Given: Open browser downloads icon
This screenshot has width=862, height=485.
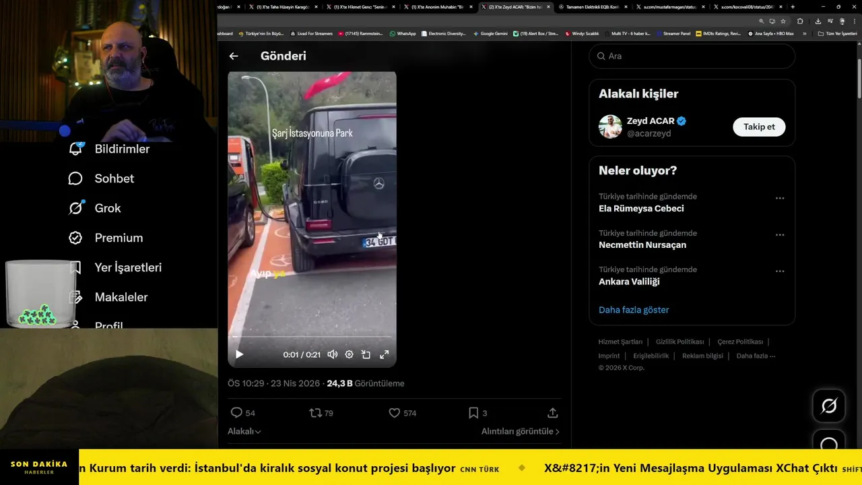Looking at the screenshot, I should point(818,21).
